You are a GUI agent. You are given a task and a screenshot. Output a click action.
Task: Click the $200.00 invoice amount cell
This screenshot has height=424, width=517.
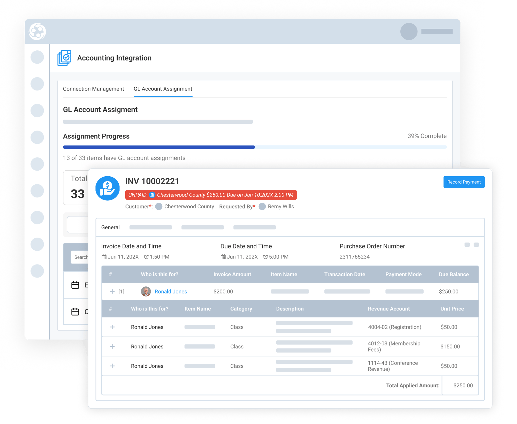[x=223, y=291]
